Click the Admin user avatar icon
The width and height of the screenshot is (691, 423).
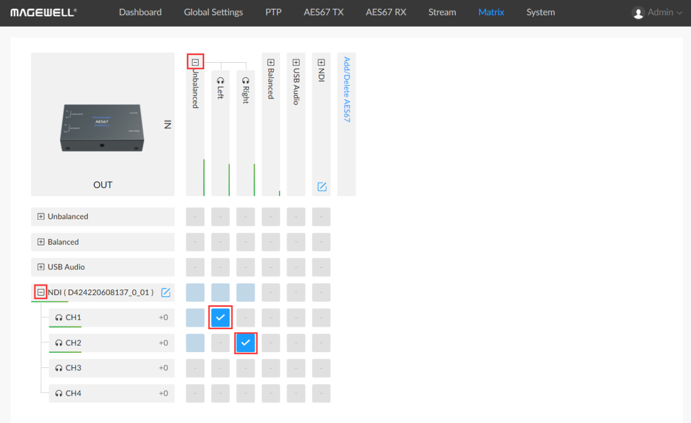pyautogui.click(x=638, y=13)
